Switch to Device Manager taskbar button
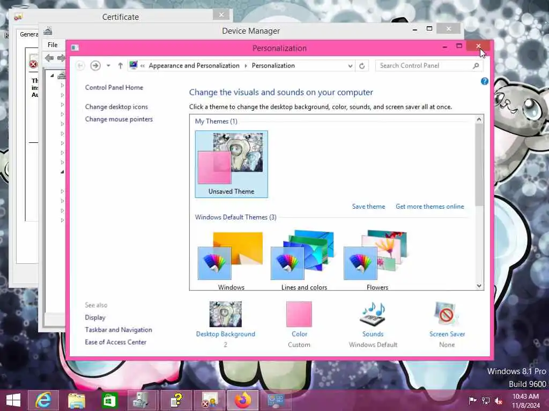549x411 pixels. 143,400
